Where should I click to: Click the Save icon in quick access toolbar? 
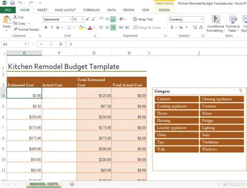(13, 3)
